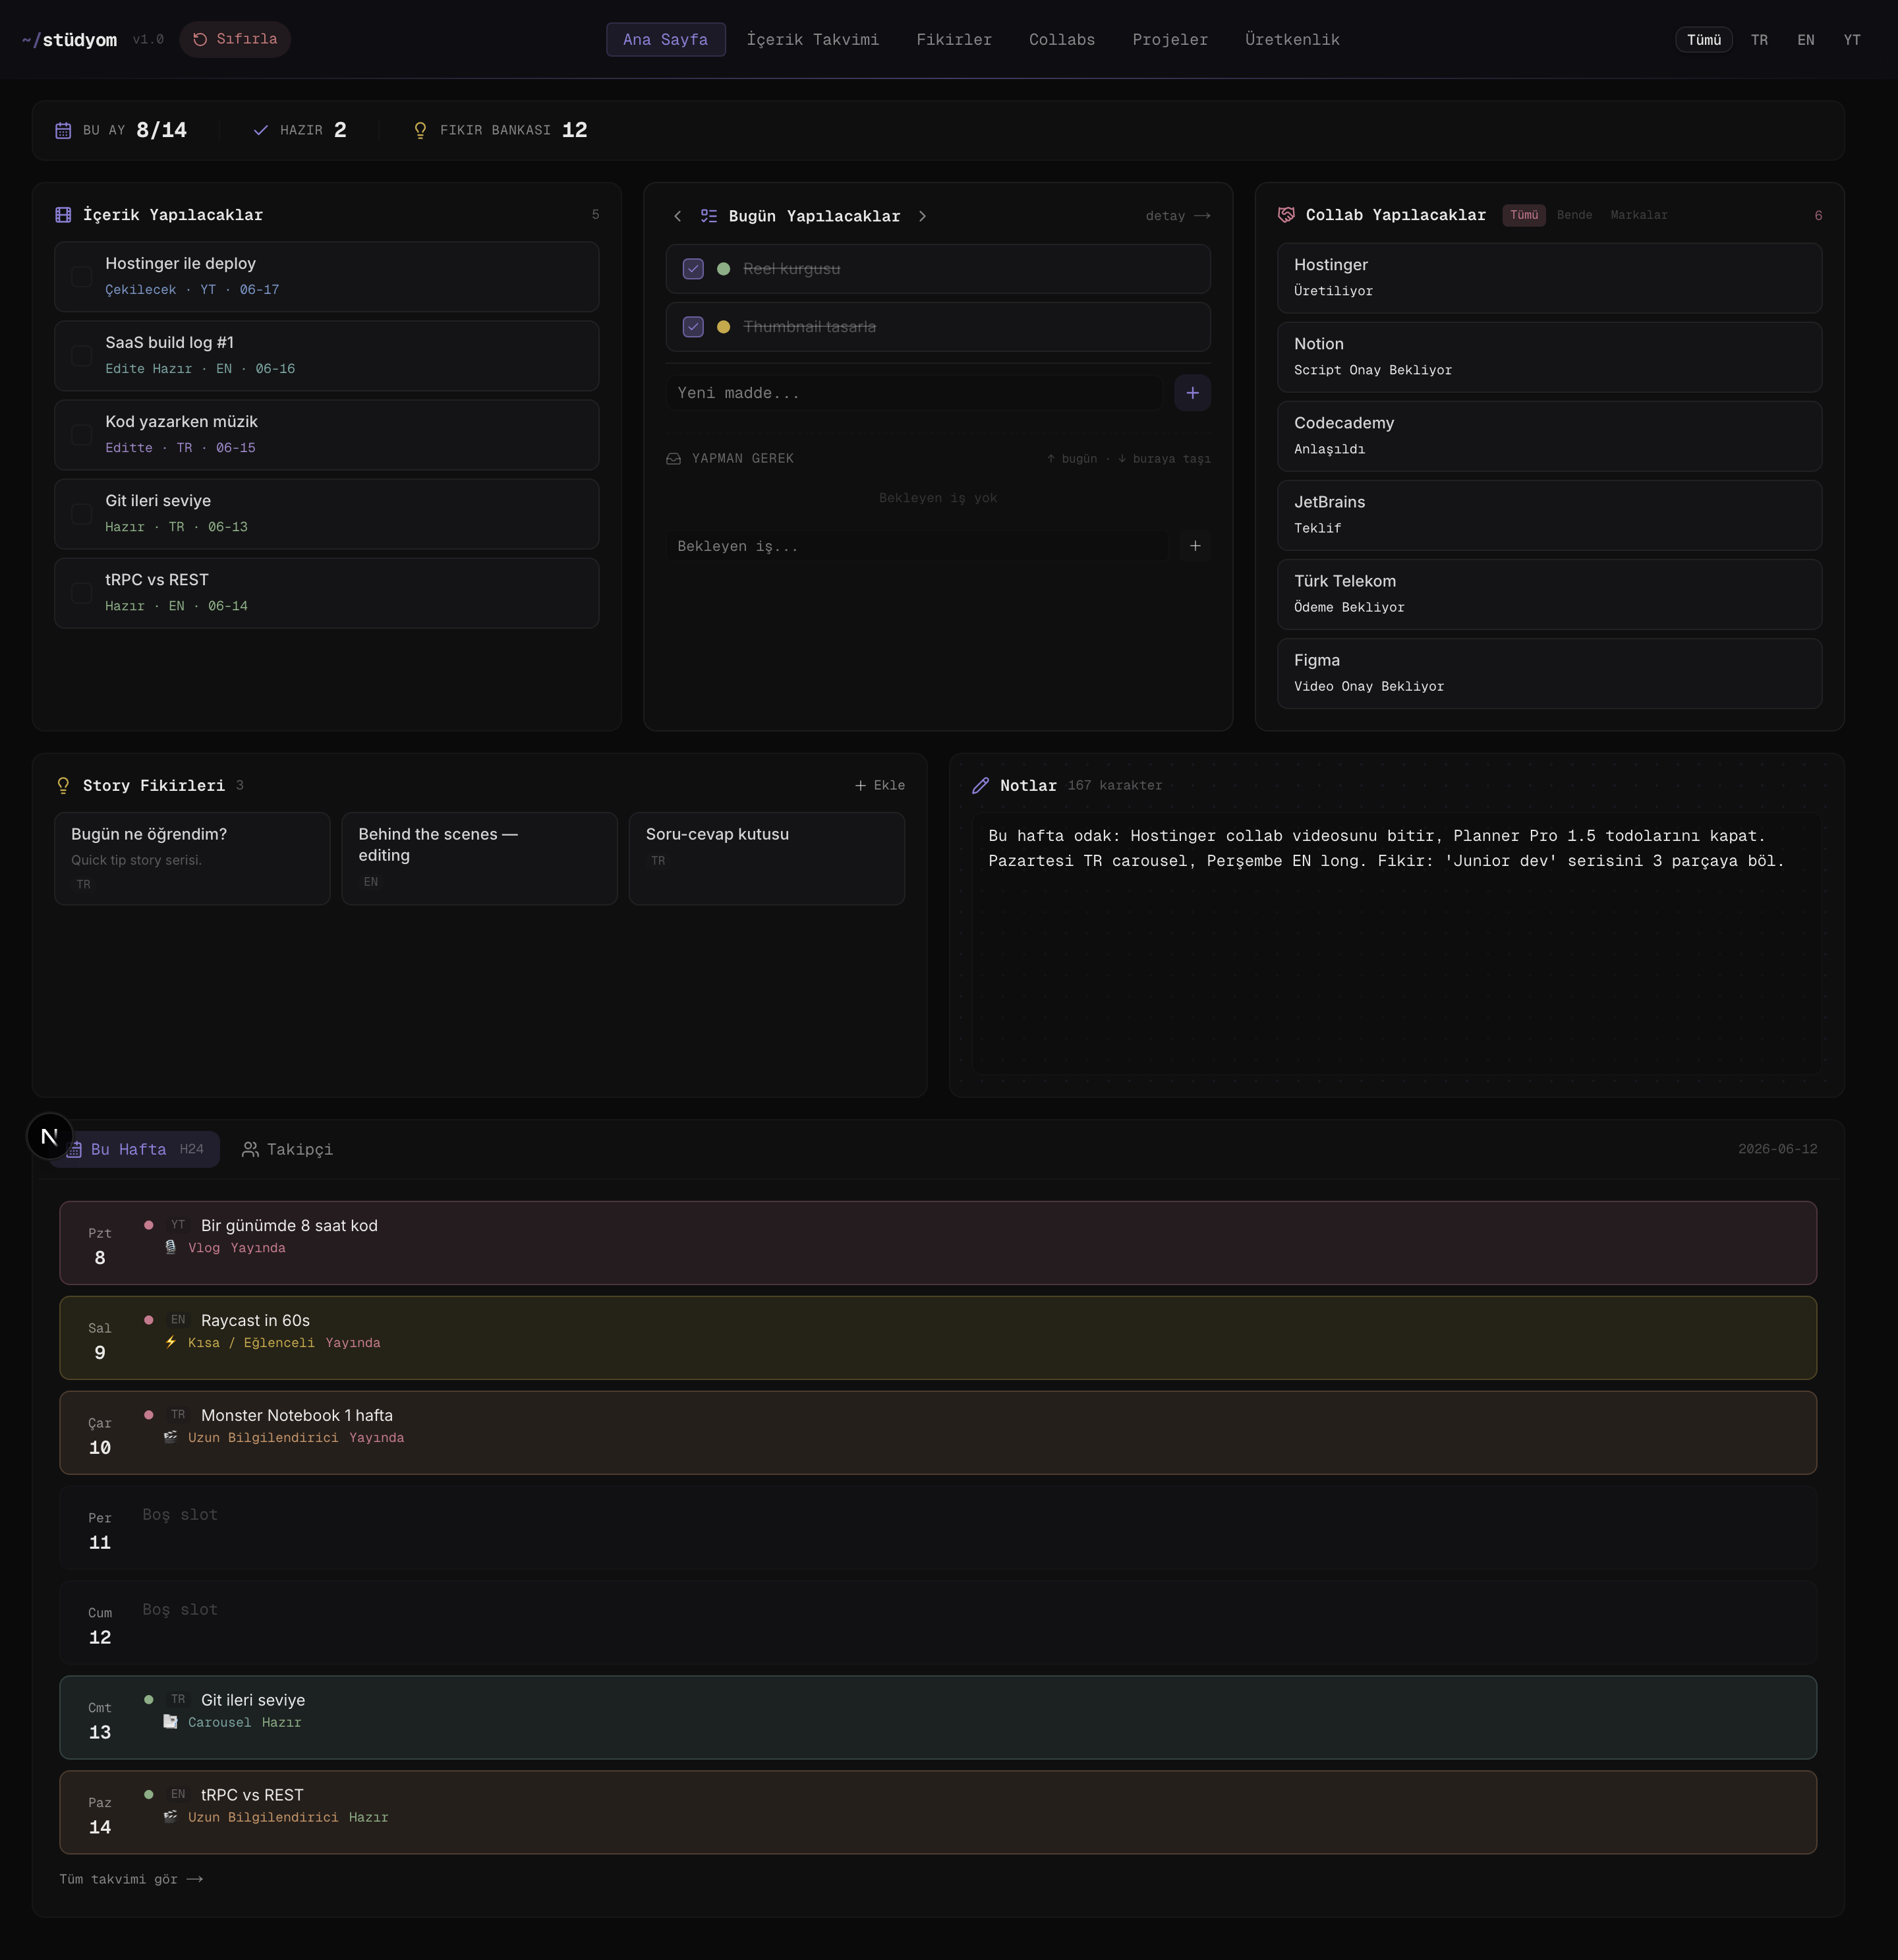This screenshot has height=1960, width=1898.
Task: Click the Bu Ay calendar icon
Action: (63, 130)
